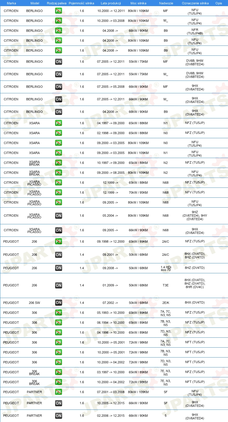Viewport: 228px width, 422px height.
Task: Click the production date 09.2000 -> 08.2005
Action: coord(111,173)
